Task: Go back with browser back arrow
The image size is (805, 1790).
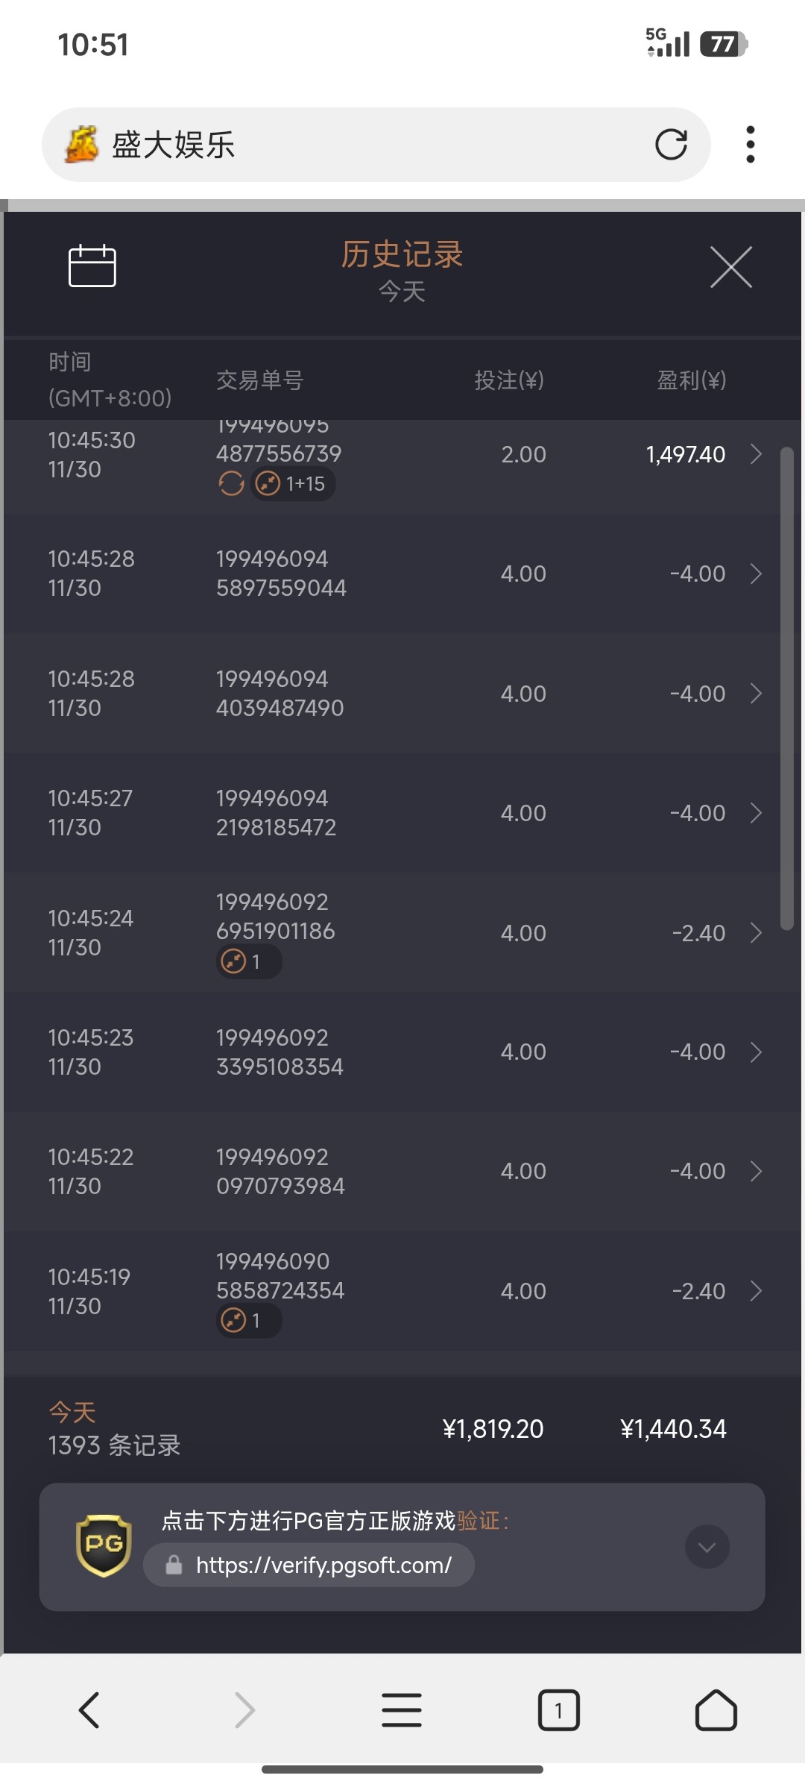Action: click(89, 1709)
